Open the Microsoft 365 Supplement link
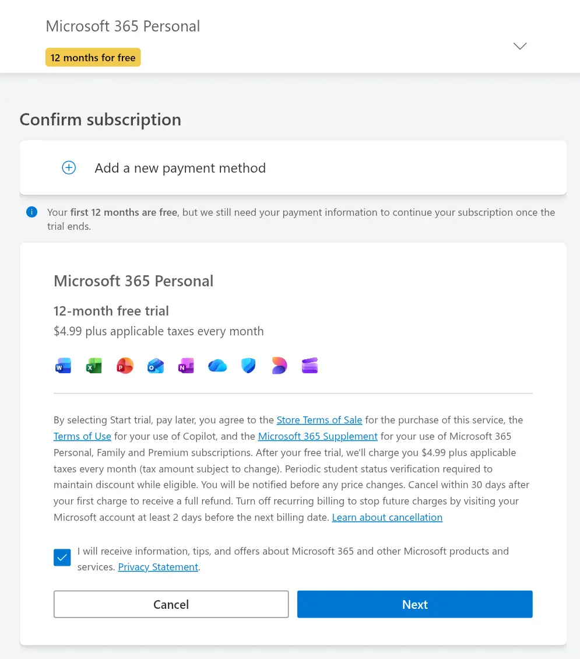Image resolution: width=580 pixels, height=659 pixels. tap(318, 436)
